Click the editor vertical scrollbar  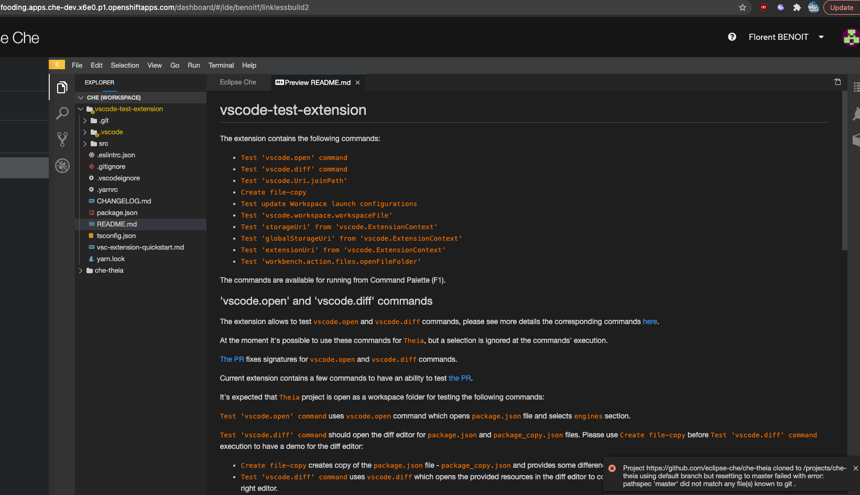[845, 170]
